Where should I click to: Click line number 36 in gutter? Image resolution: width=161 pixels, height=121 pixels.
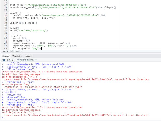click(x=6, y=28)
